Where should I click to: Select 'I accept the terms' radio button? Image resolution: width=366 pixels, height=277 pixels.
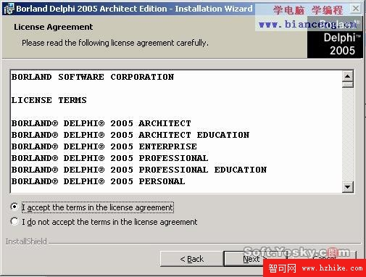click(14, 207)
